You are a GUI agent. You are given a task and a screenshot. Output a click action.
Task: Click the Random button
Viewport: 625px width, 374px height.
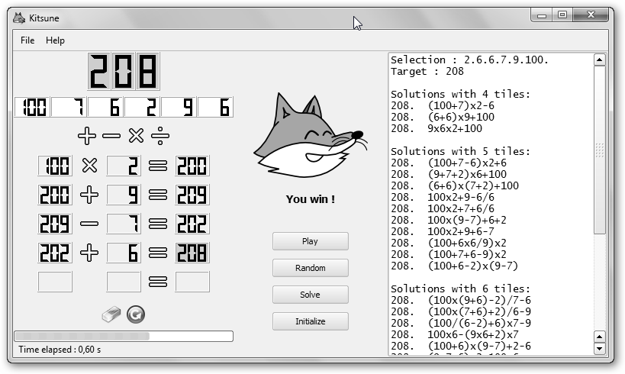[310, 268]
